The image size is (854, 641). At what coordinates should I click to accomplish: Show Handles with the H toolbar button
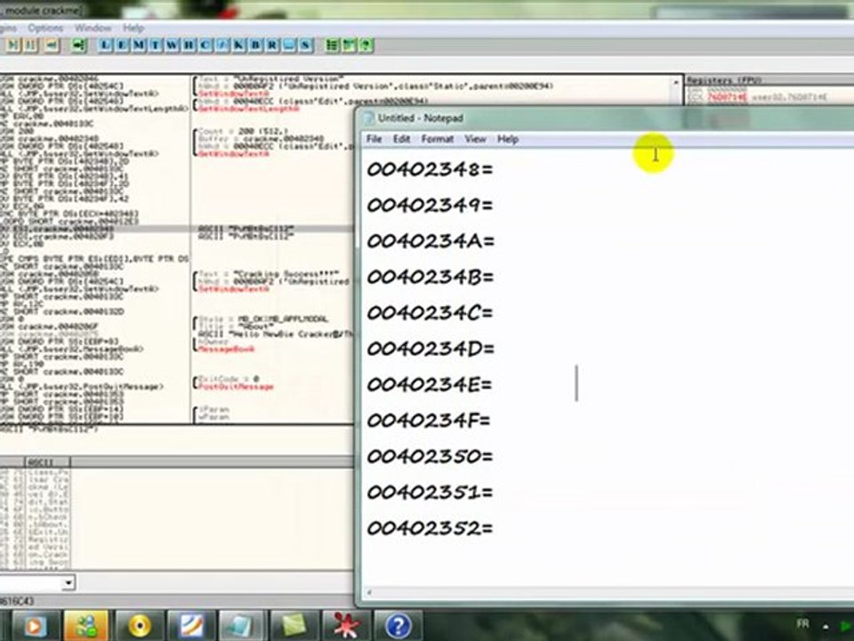coord(189,45)
